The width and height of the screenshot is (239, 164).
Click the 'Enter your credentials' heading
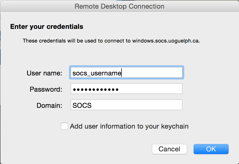(47, 26)
